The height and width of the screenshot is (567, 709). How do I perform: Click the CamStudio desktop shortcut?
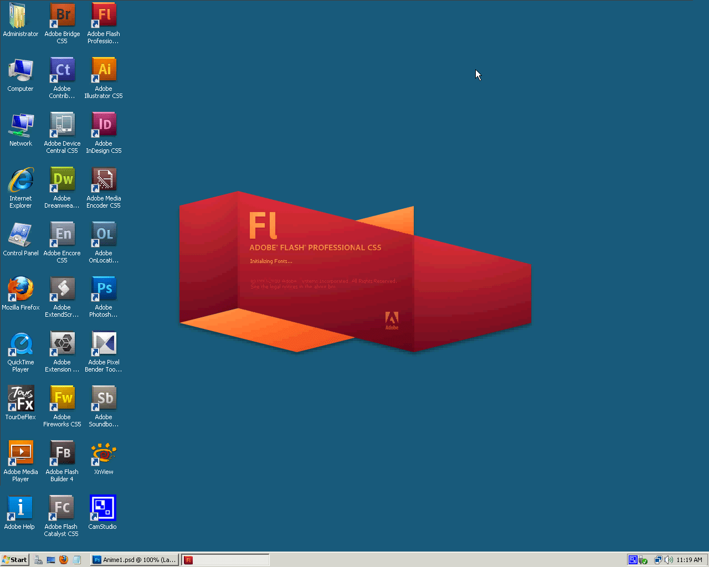[x=103, y=513]
